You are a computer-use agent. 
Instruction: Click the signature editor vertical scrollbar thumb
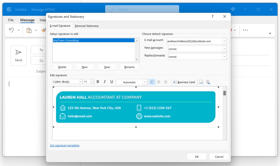click(225, 93)
